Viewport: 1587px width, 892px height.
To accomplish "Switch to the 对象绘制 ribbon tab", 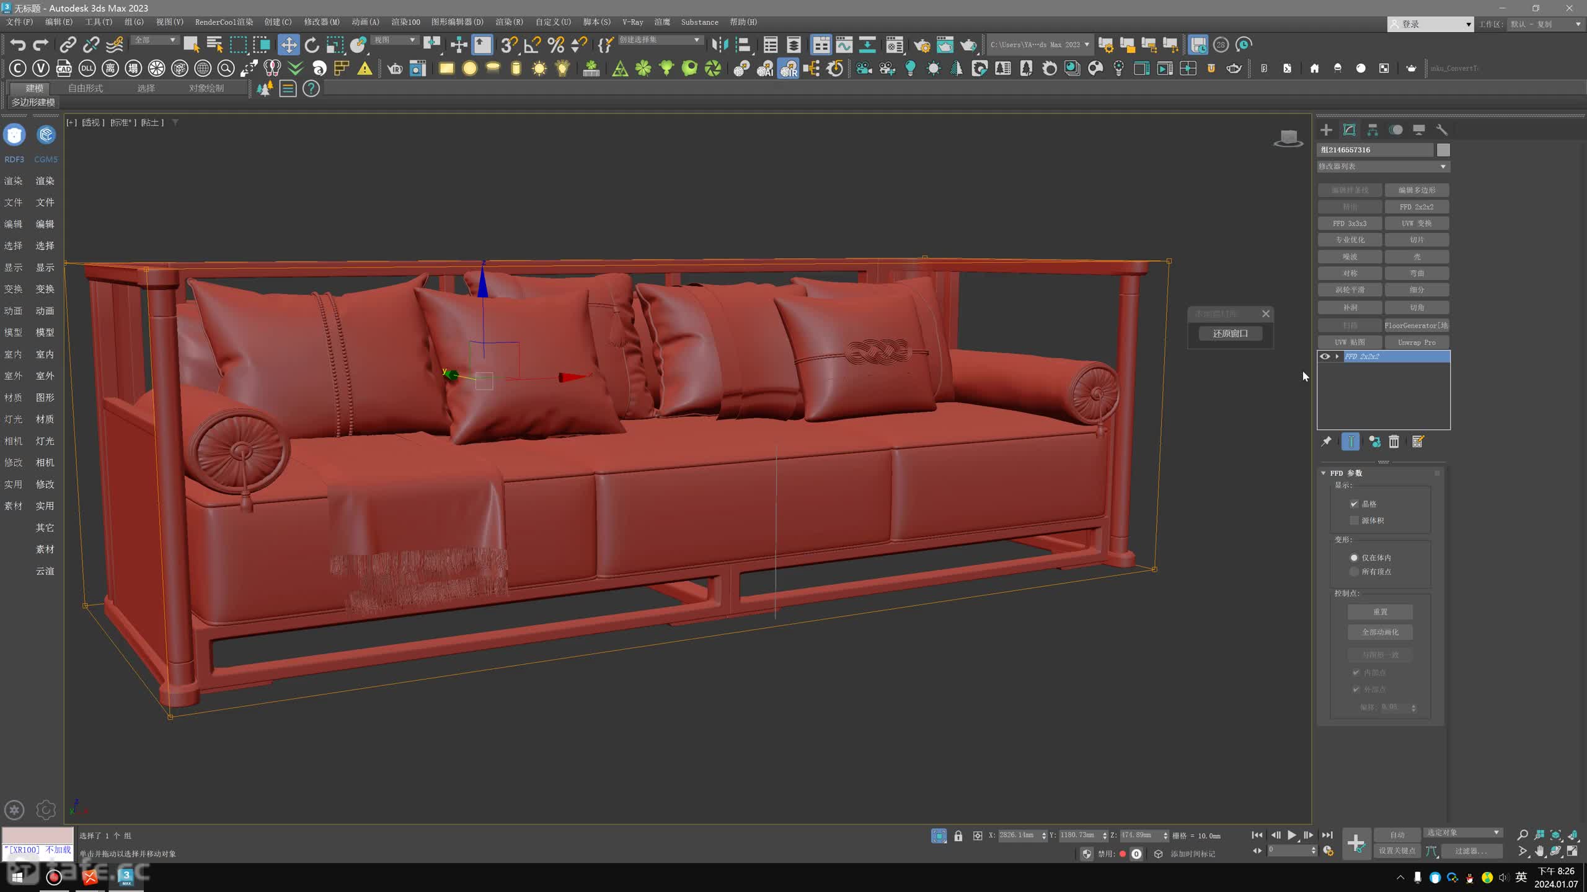I will click(x=206, y=89).
